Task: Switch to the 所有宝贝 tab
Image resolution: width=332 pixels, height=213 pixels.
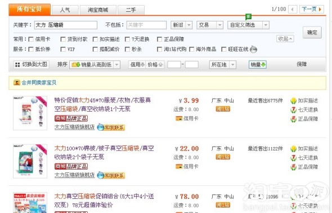Action: tap(29, 10)
